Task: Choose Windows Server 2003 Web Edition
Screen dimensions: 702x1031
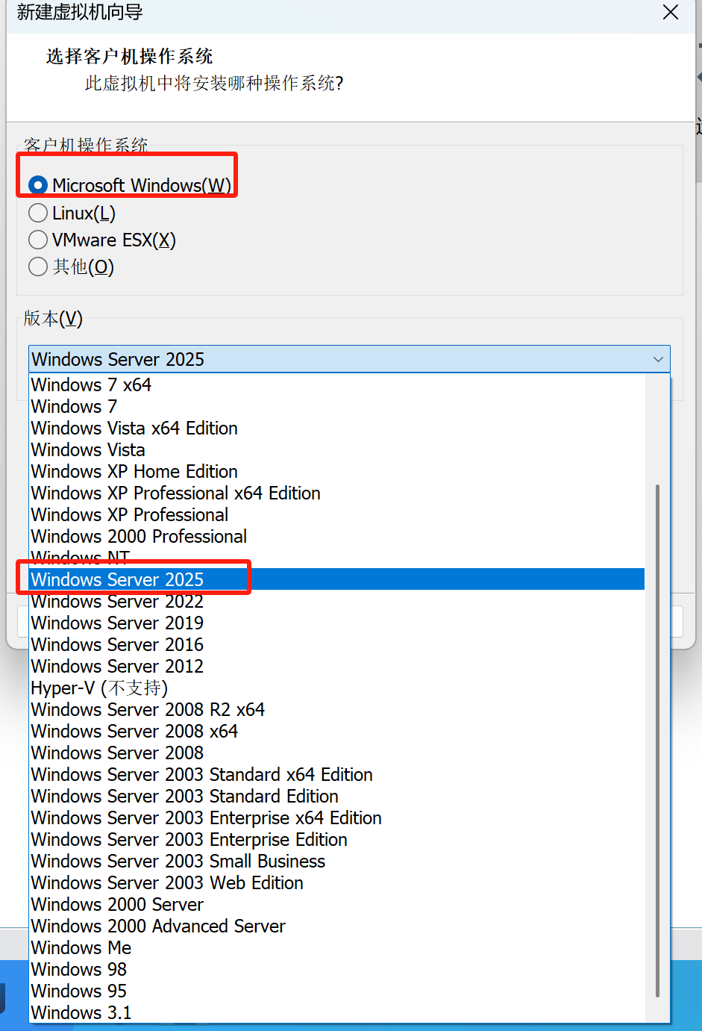Action: (x=337, y=882)
